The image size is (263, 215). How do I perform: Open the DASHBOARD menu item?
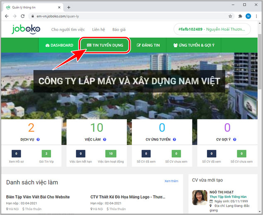(59, 45)
